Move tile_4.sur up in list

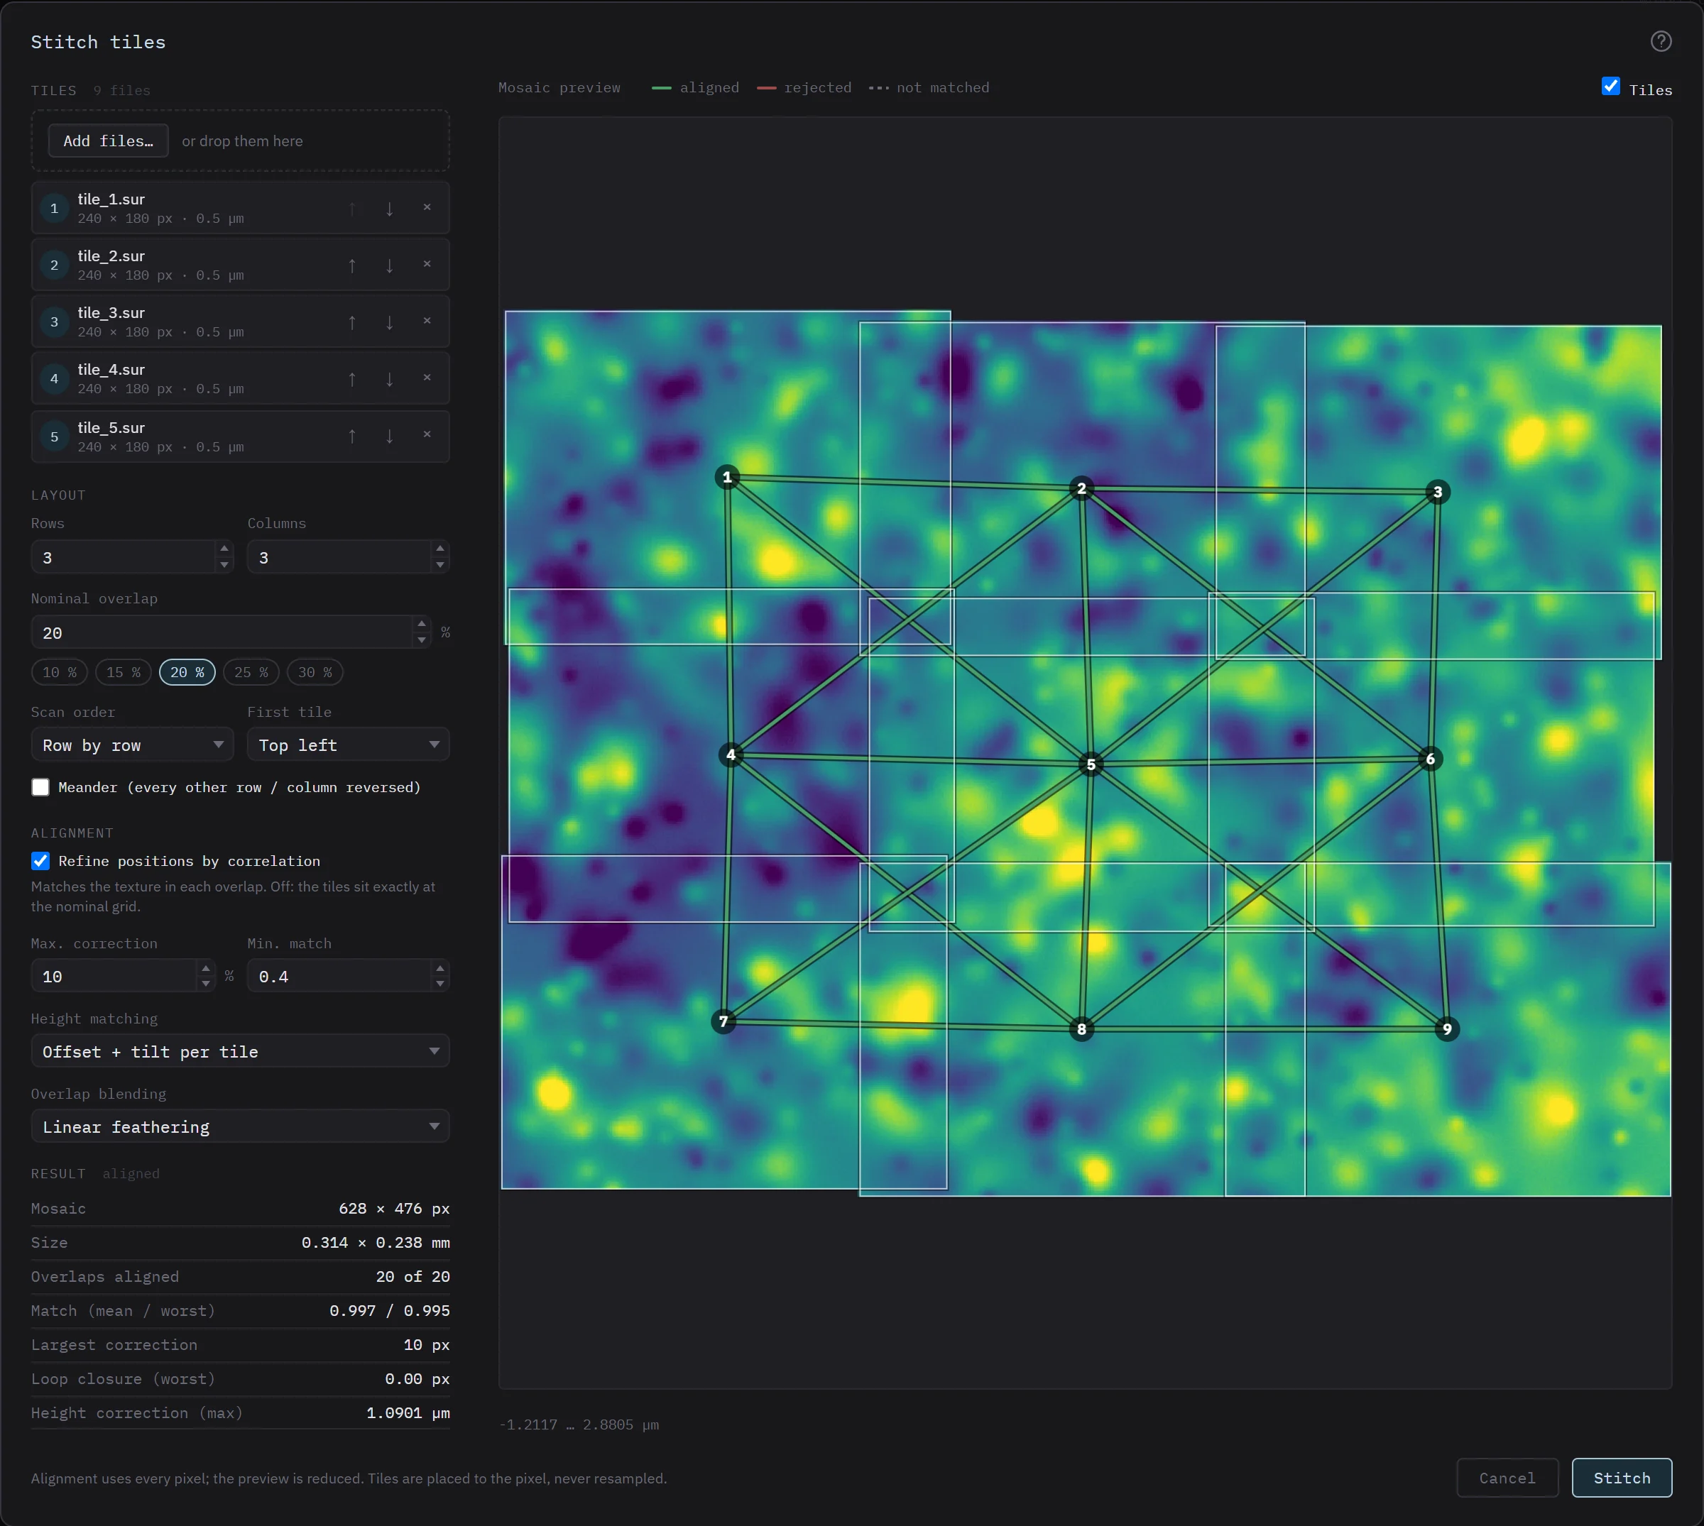tap(352, 379)
